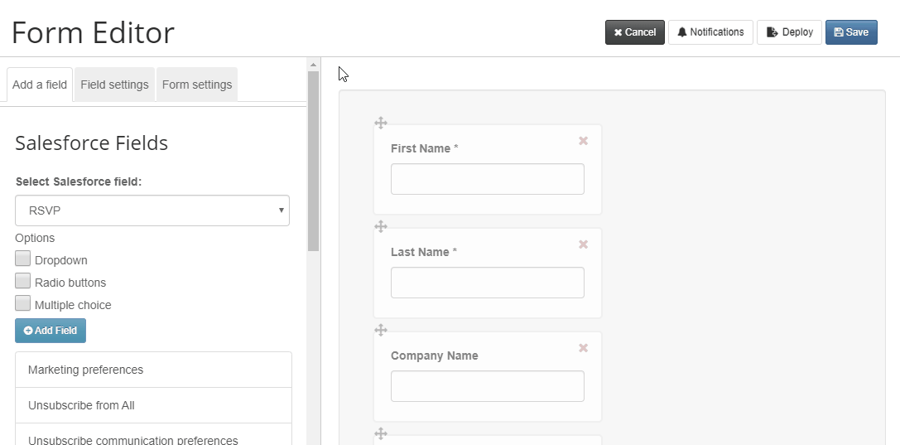Click the move handle of the bottom partially visible field
Screen dimensions: 900x445
[x=381, y=433]
